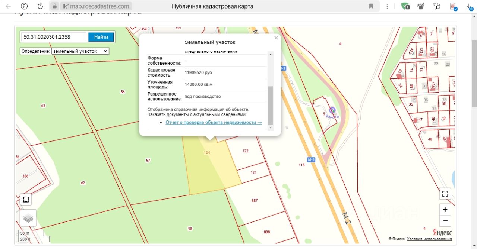The image size is (477, 249).
Task: Reload the page
Action: click(40, 6)
